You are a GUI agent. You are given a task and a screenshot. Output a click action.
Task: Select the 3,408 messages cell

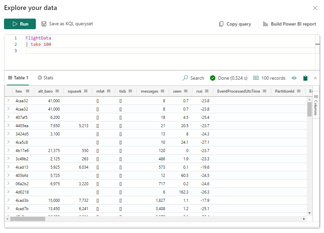pyautogui.click(x=161, y=209)
